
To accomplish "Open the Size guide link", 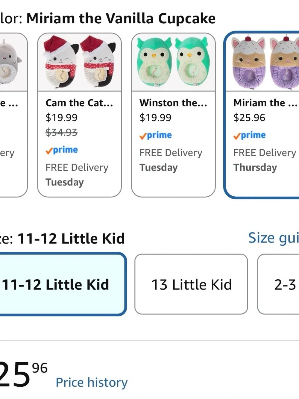I will point(274,239).
